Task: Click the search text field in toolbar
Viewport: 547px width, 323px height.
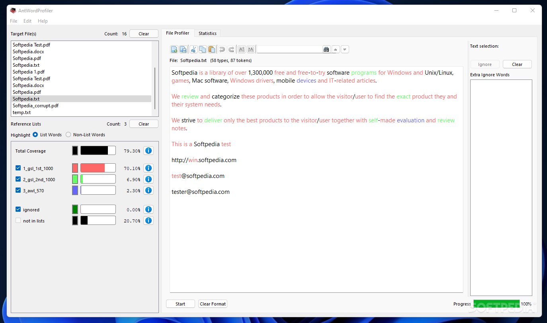Action: pos(289,49)
